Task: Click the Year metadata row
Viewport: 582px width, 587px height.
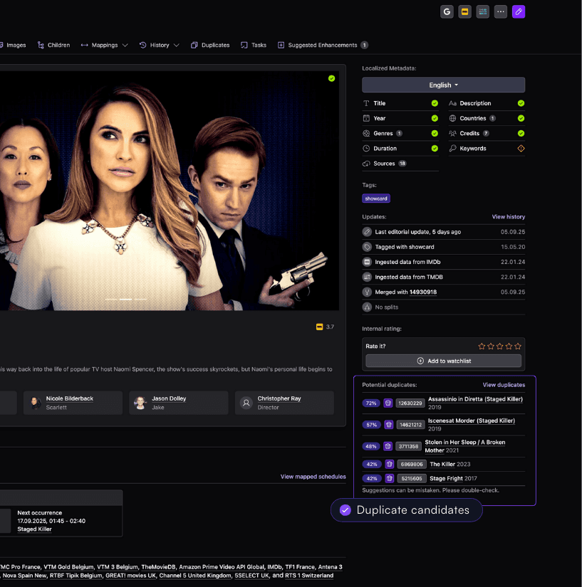Action: click(x=400, y=118)
